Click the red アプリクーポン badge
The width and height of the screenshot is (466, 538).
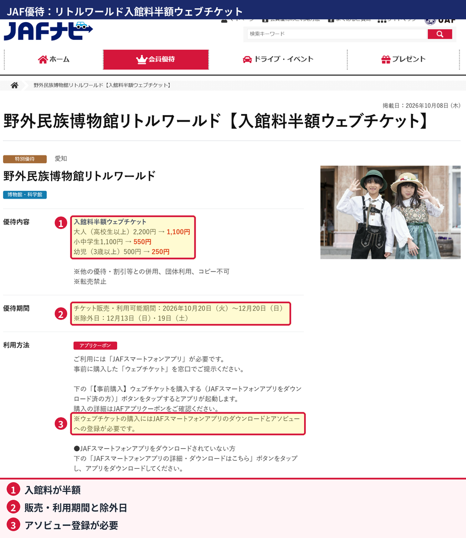click(95, 346)
